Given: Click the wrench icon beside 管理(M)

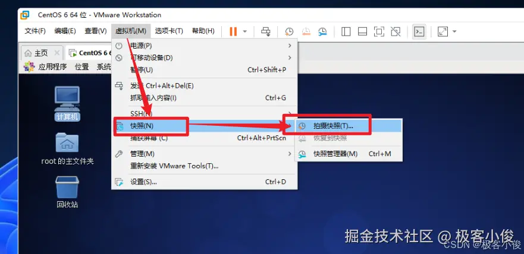Looking at the screenshot, I should [x=118, y=154].
